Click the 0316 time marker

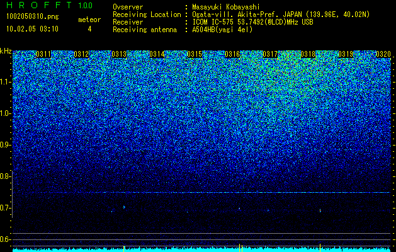click(x=232, y=54)
